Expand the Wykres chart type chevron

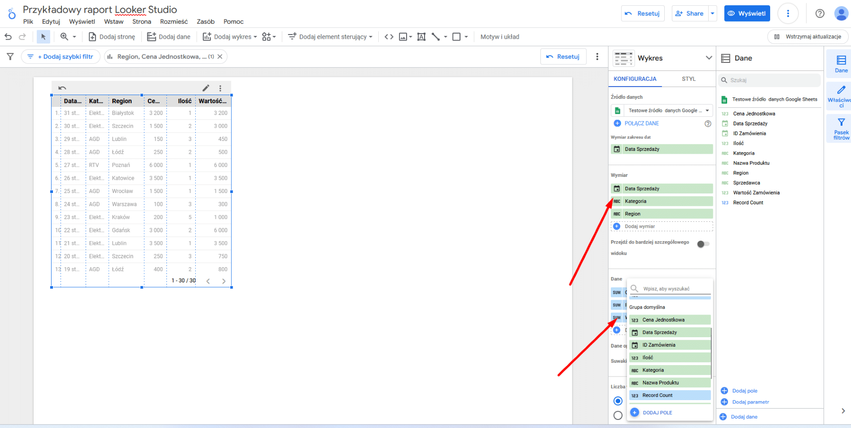click(709, 58)
